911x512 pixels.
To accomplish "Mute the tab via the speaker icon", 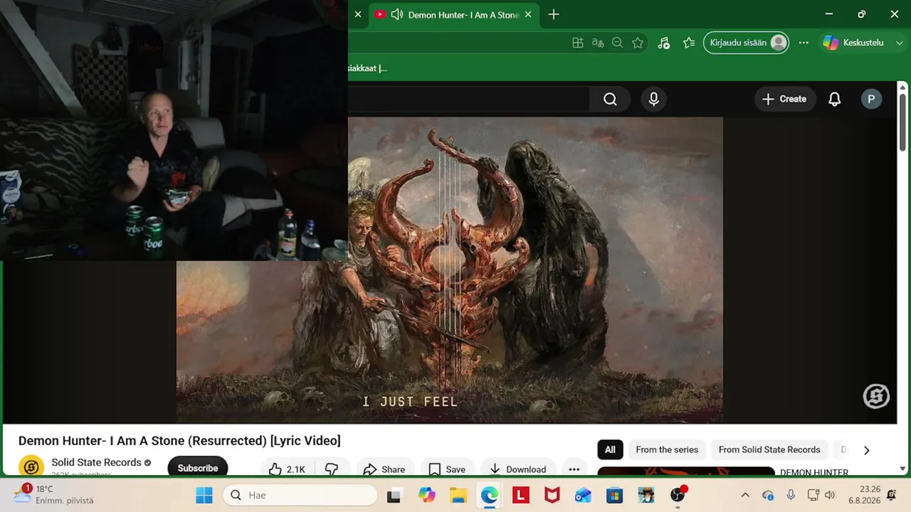I will point(397,15).
